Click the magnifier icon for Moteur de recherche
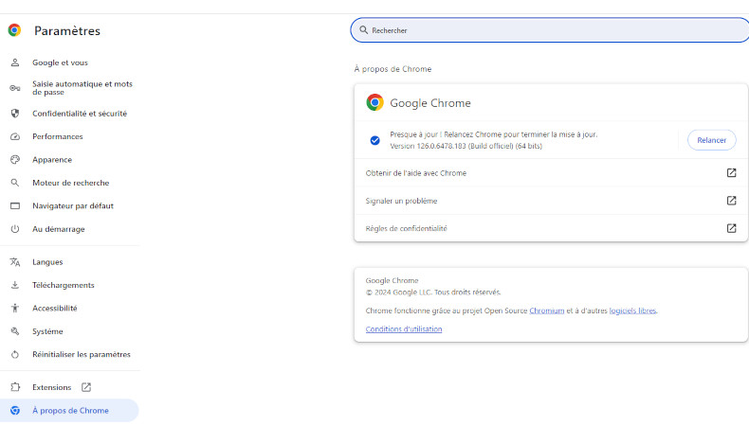 tap(15, 183)
